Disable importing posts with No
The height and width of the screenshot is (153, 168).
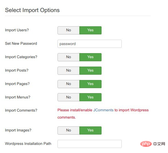click(x=68, y=70)
